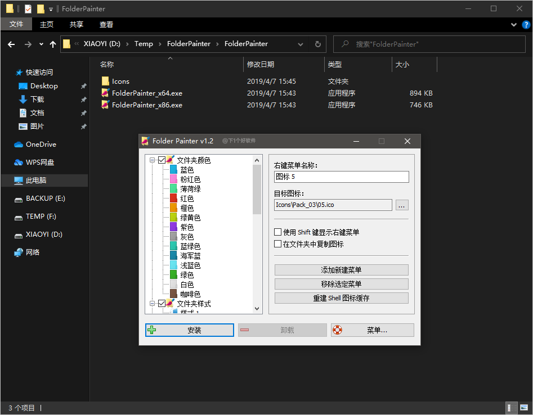Click the 卸载 uninstall button
The image size is (533, 415).
click(282, 330)
